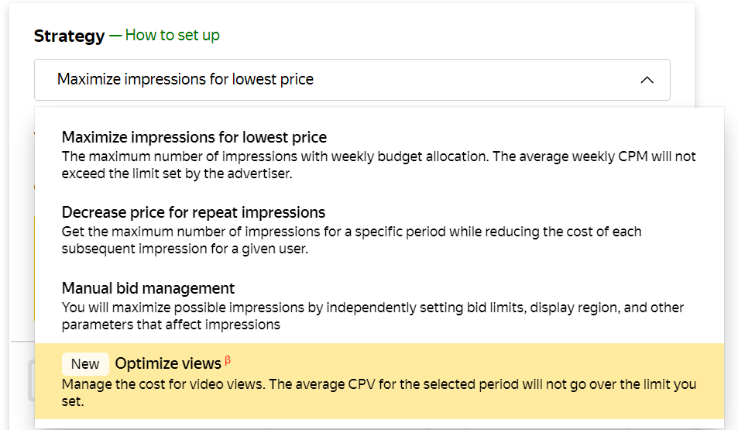Select 'Maximize impressions for lowest price' in the list
Viewport: 738px width, 430px height.
coord(194,137)
